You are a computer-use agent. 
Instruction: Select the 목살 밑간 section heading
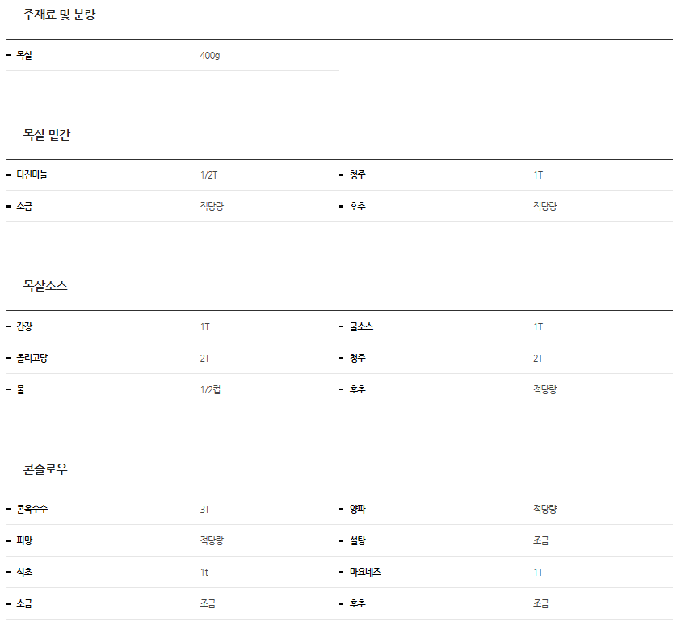(47, 135)
